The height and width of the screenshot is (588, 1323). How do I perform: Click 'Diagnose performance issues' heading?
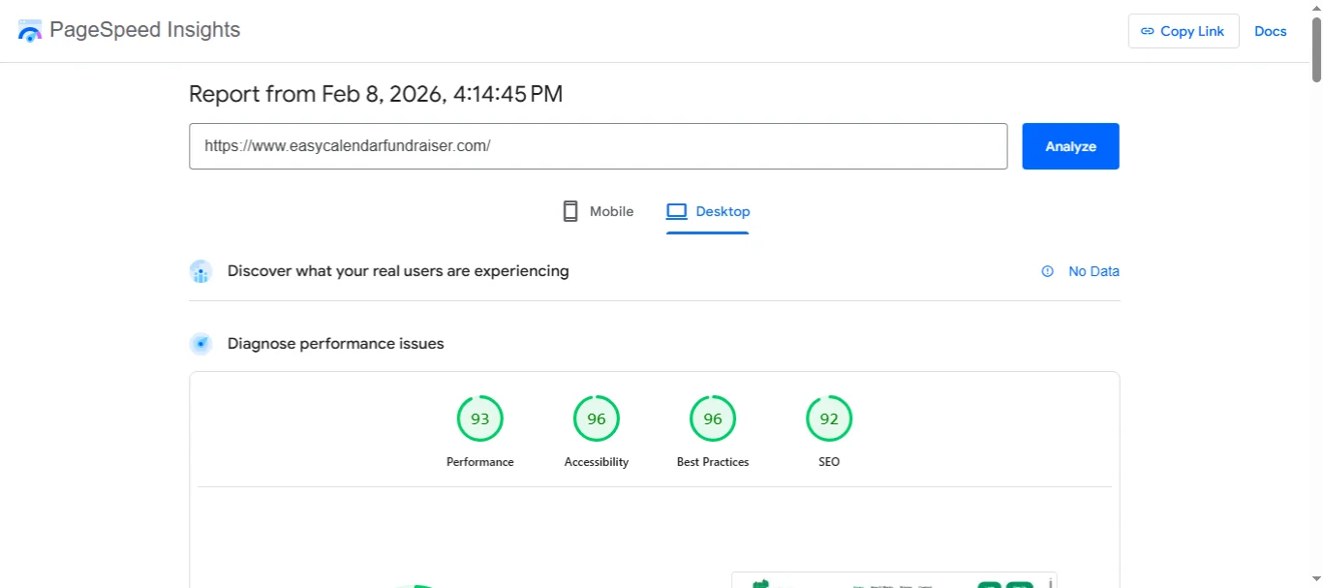[335, 343]
